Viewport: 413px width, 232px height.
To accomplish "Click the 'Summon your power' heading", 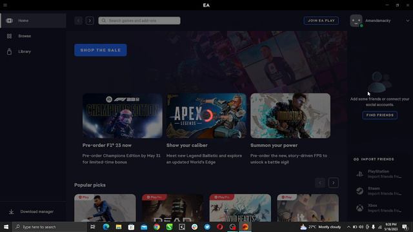I will 274,145.
